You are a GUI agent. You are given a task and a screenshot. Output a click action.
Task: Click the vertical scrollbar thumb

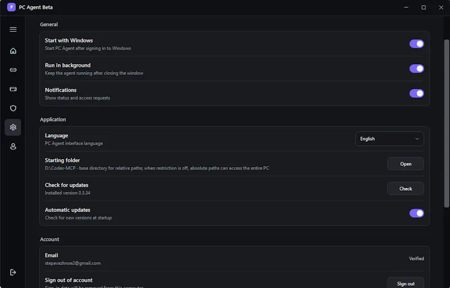click(x=446, y=123)
